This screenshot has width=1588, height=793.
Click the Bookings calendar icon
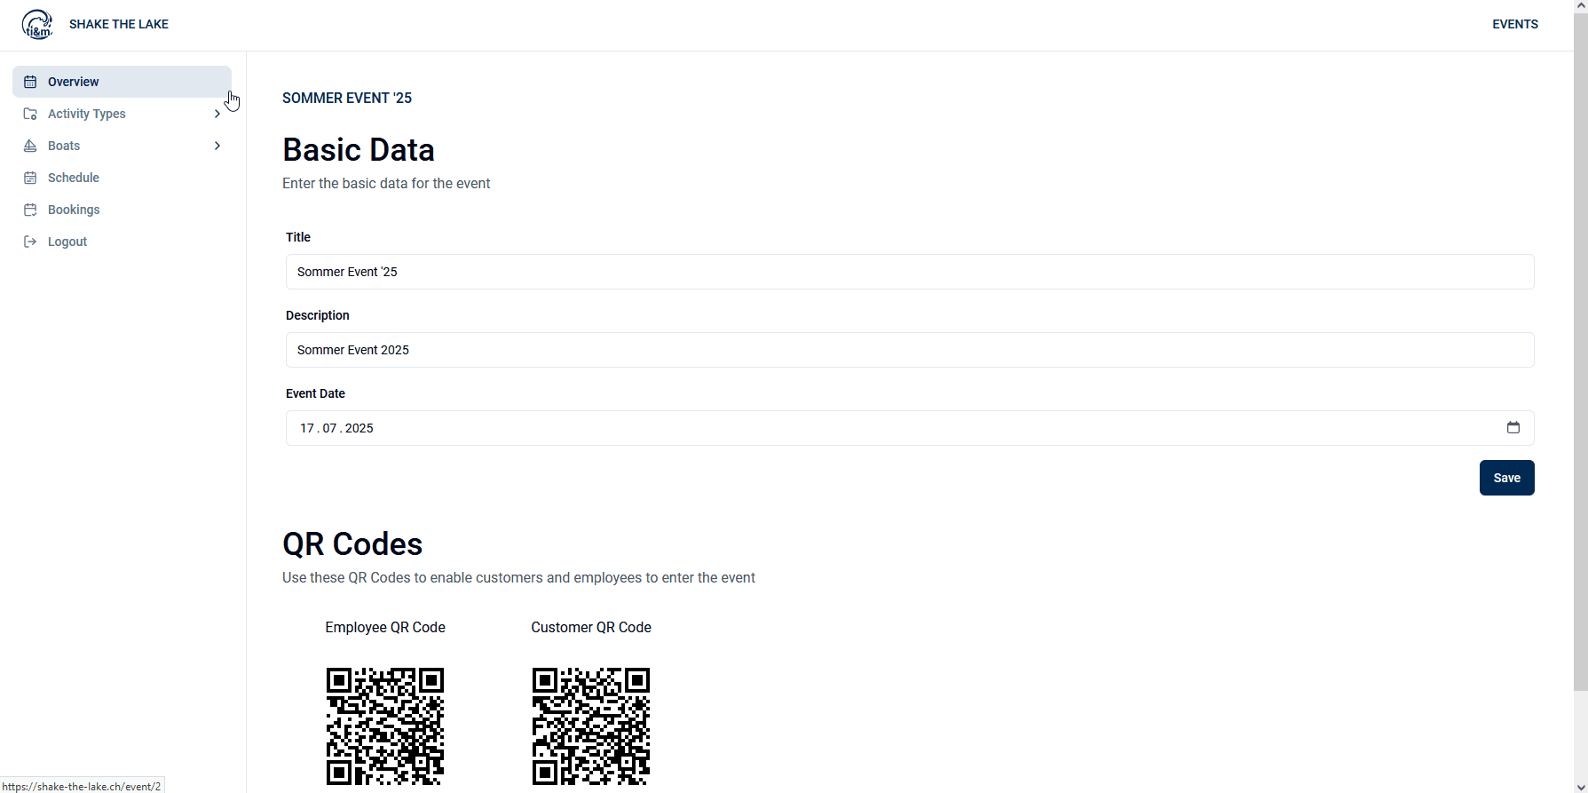pyautogui.click(x=30, y=210)
